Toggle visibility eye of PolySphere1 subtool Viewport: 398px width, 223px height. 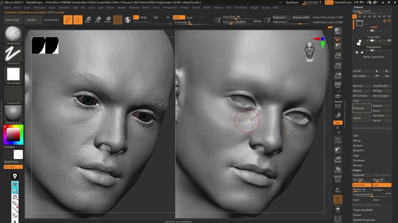click(x=389, y=41)
